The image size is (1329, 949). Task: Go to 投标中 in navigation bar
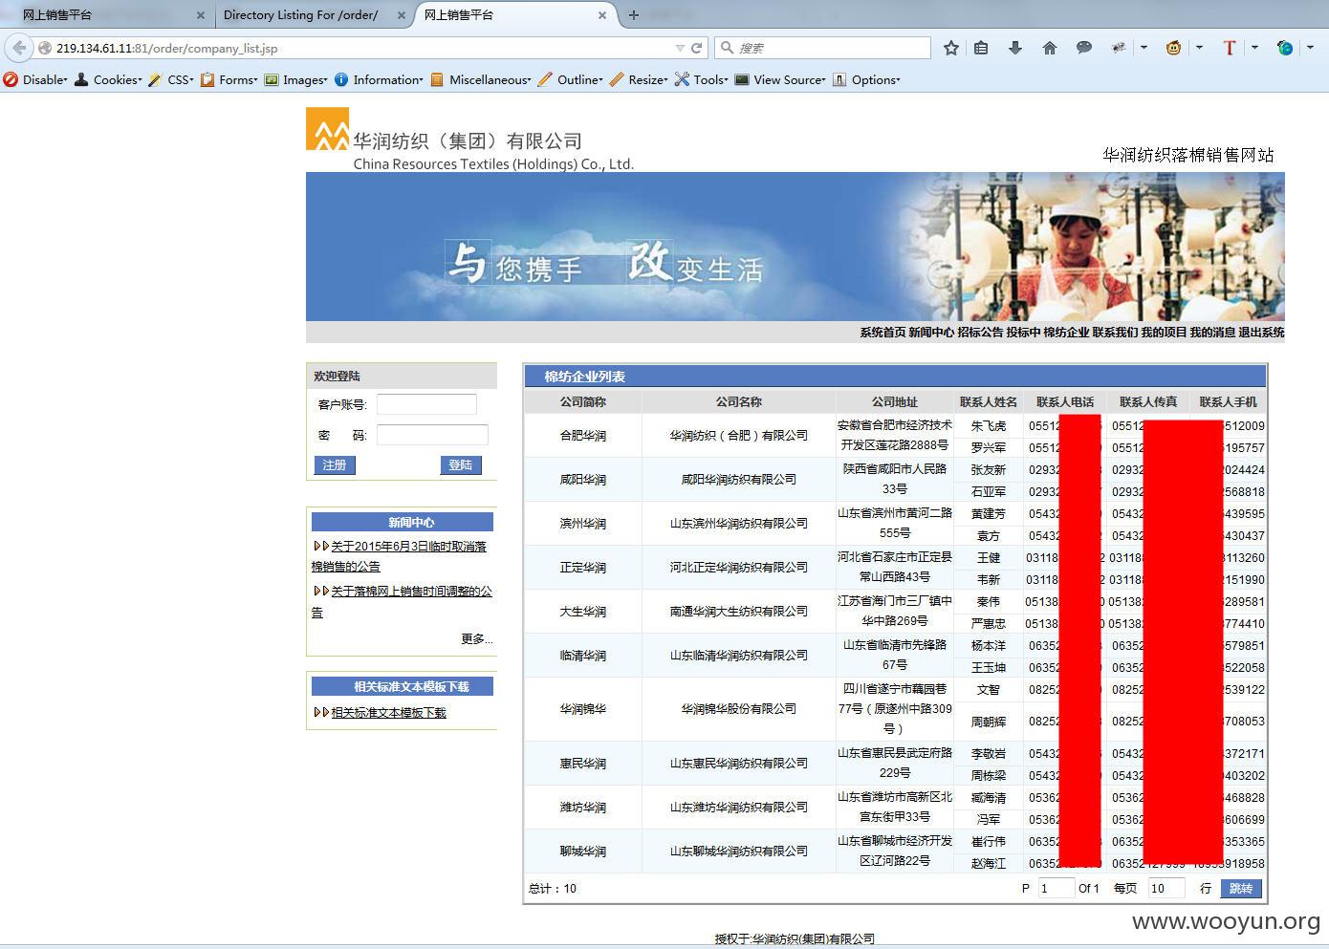click(1023, 333)
